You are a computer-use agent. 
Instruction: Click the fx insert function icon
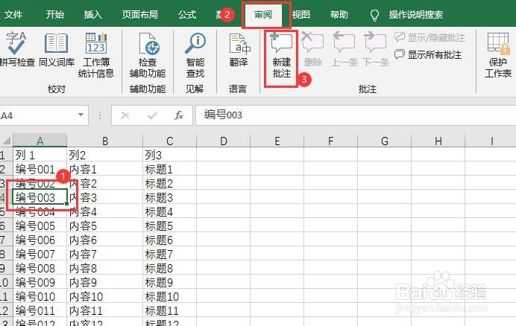pyautogui.click(x=179, y=115)
